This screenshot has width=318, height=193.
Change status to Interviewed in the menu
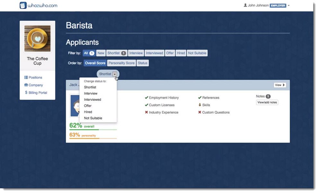point(93,100)
